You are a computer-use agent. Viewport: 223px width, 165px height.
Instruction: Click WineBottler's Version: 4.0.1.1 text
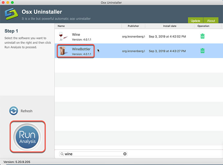81,54
